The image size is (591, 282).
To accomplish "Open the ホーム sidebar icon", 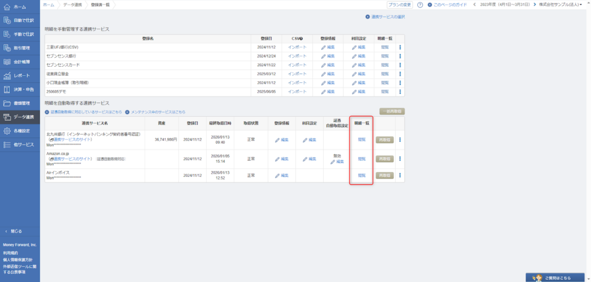I will click(7, 6).
